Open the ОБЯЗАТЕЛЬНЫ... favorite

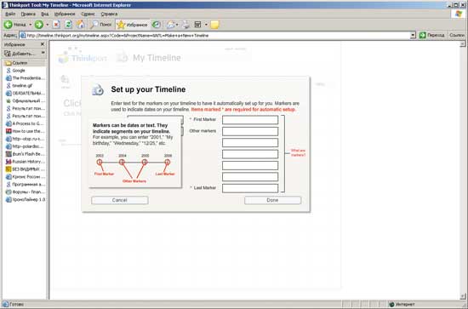coord(26,93)
